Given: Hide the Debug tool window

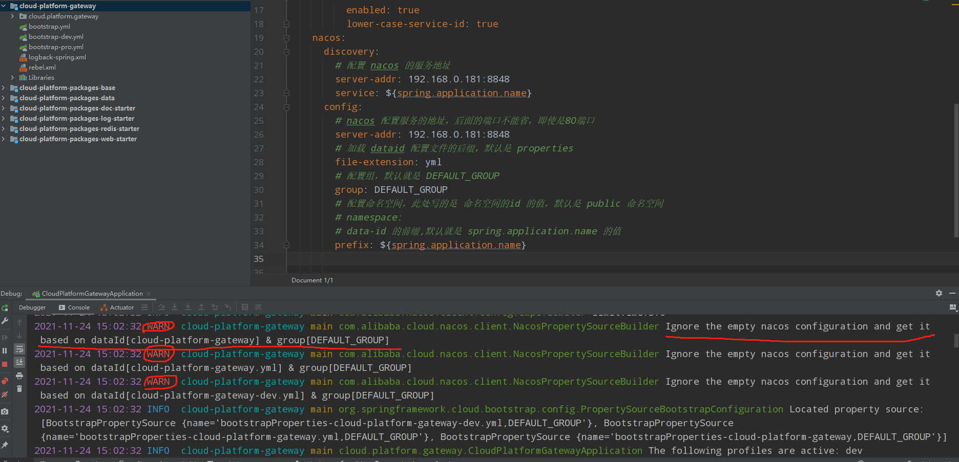Looking at the screenshot, I should 952,293.
